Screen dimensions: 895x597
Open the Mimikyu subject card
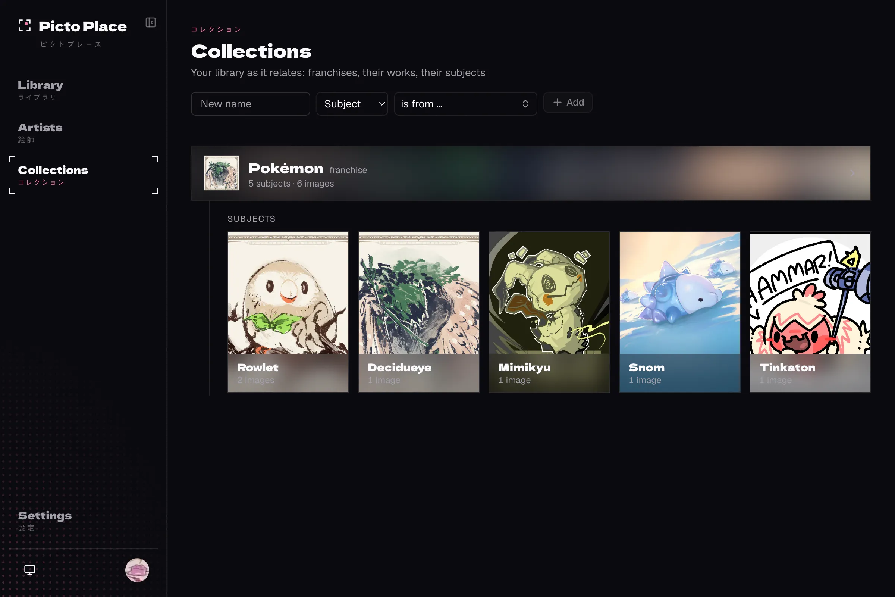[x=549, y=312]
